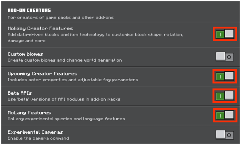
Task: Enable the Experimental Cameras toggle
Action: coord(225,135)
